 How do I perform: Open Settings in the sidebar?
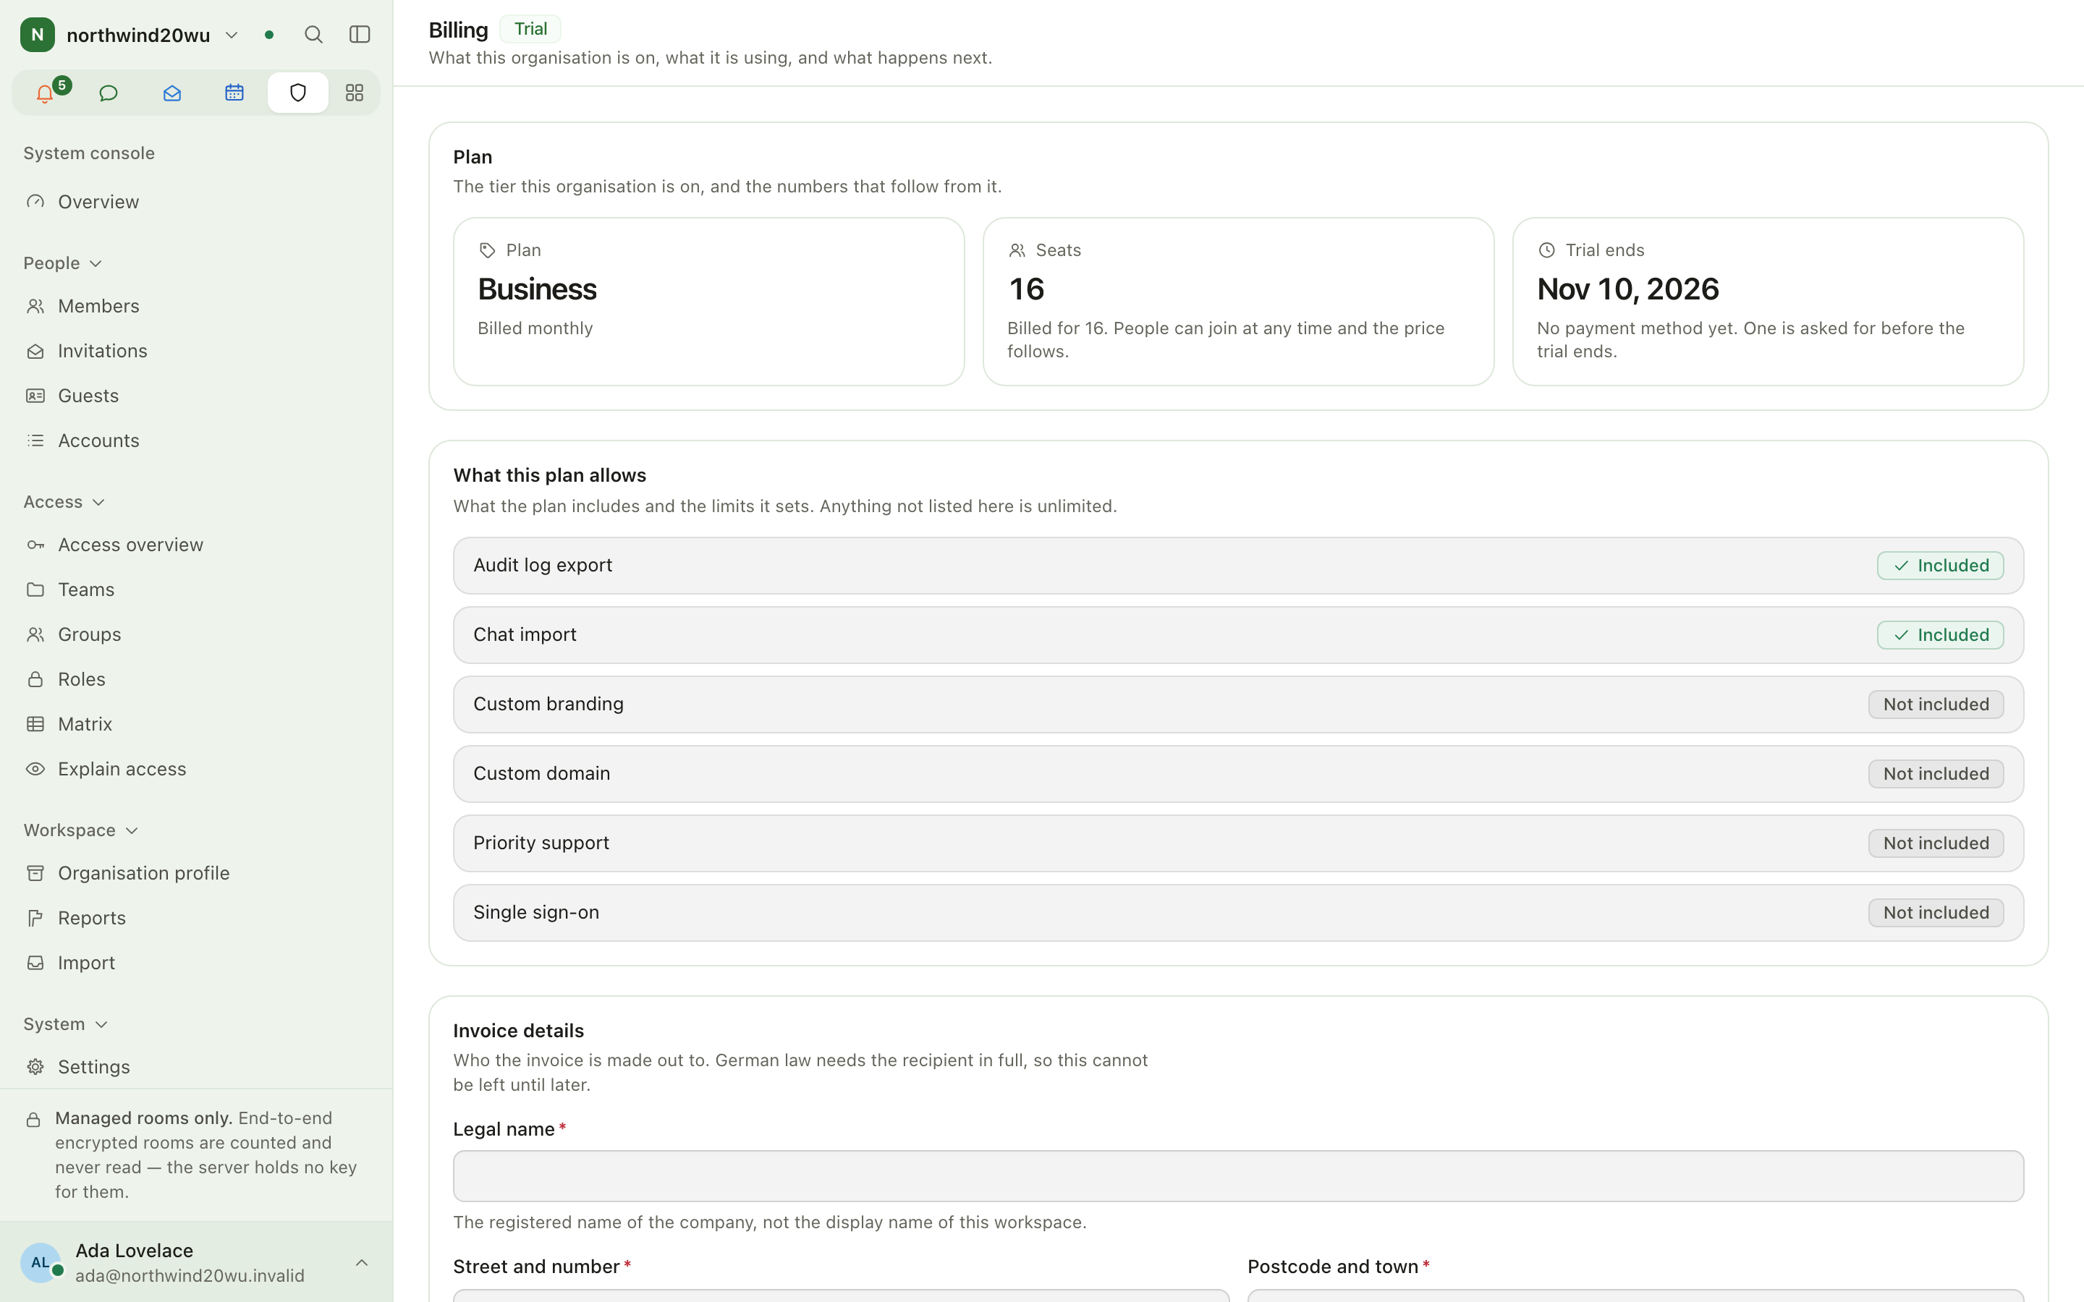click(x=196, y=1066)
